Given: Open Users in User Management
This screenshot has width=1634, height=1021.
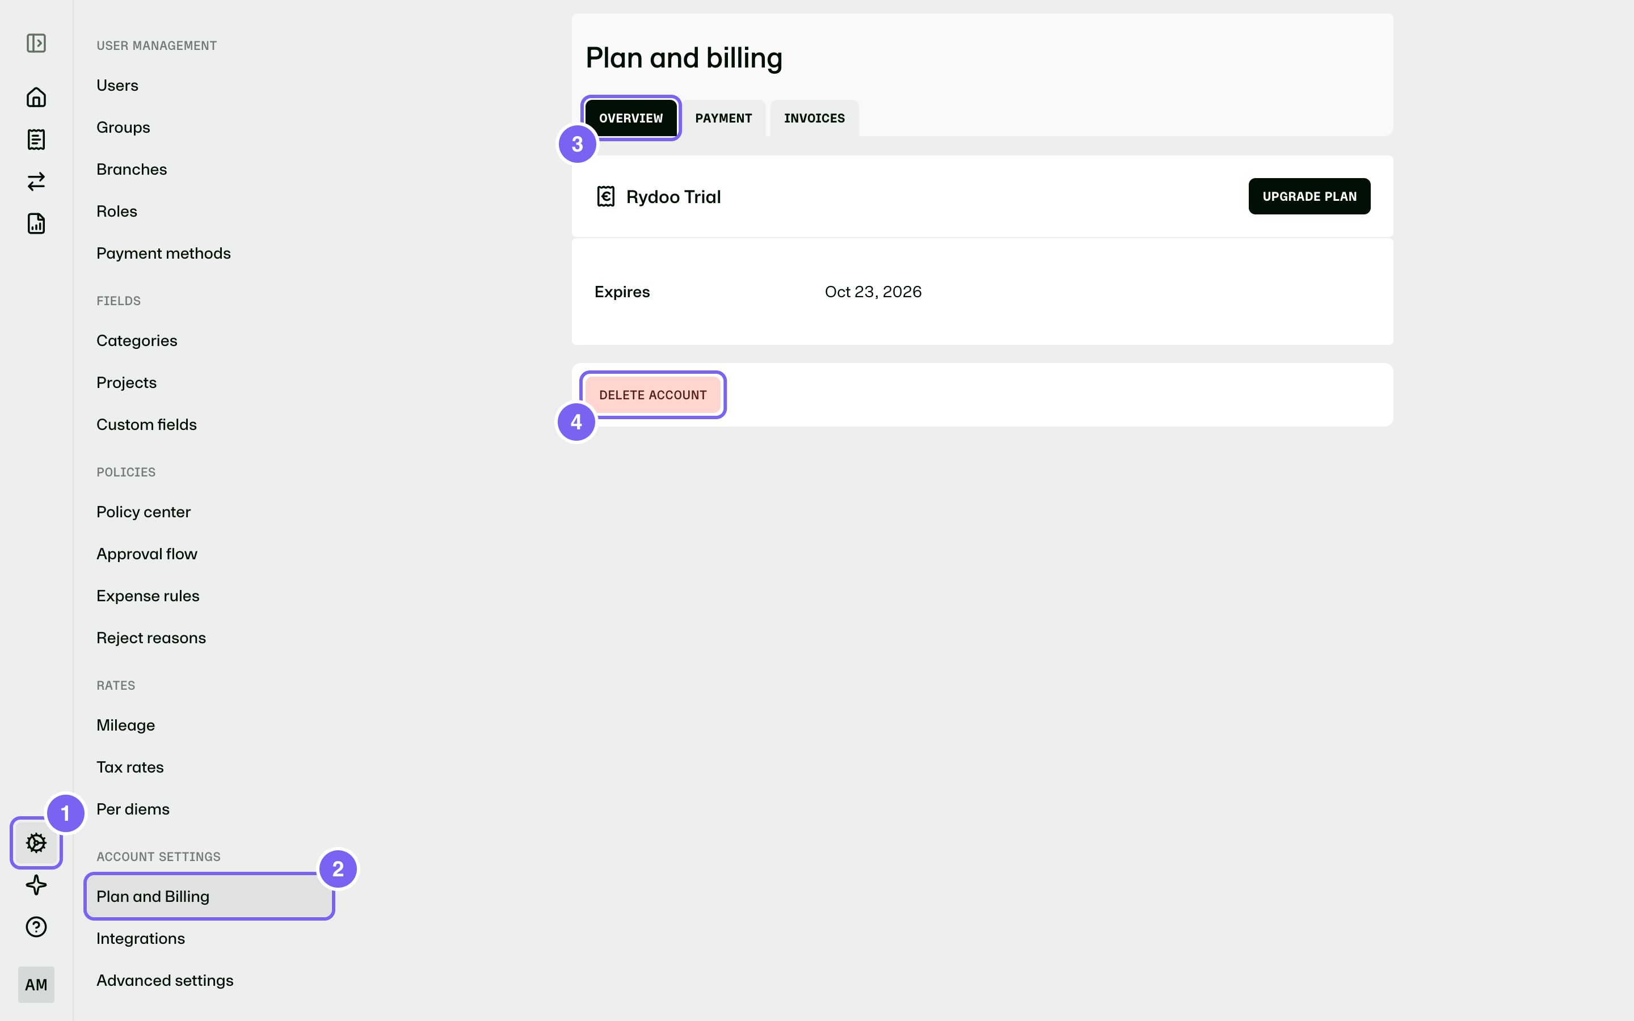Looking at the screenshot, I should click(117, 86).
